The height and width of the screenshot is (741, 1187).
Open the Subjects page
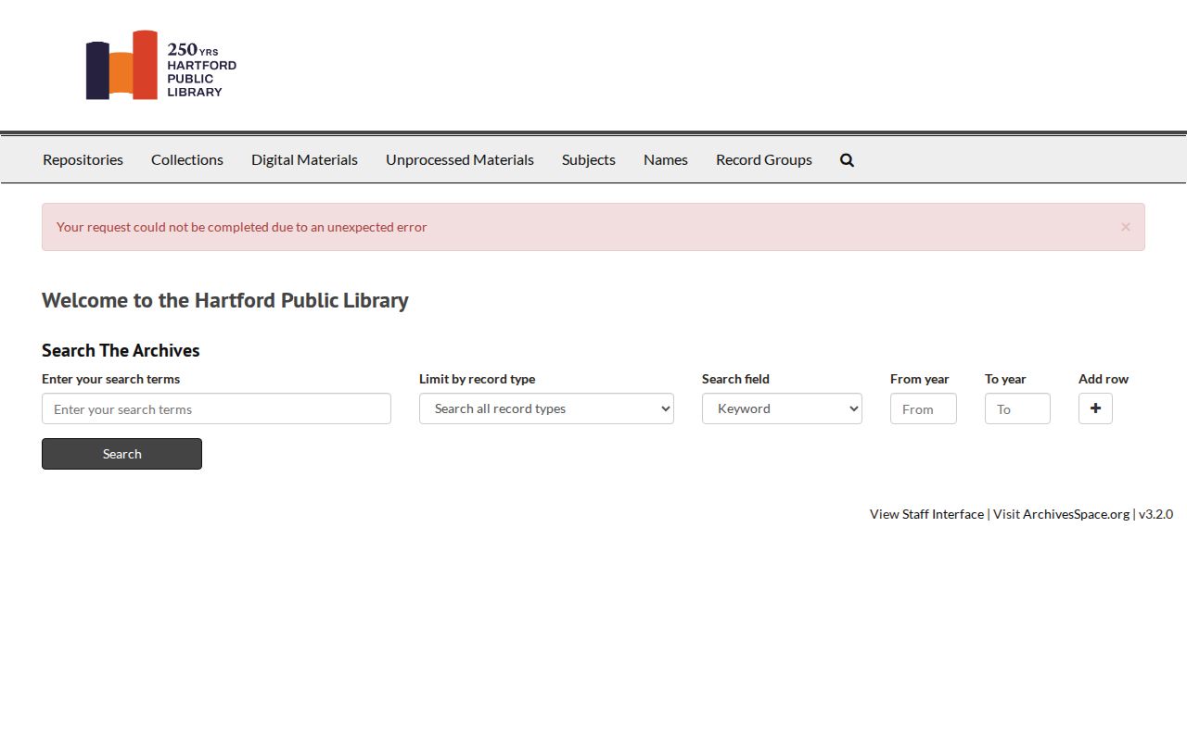[x=589, y=160]
